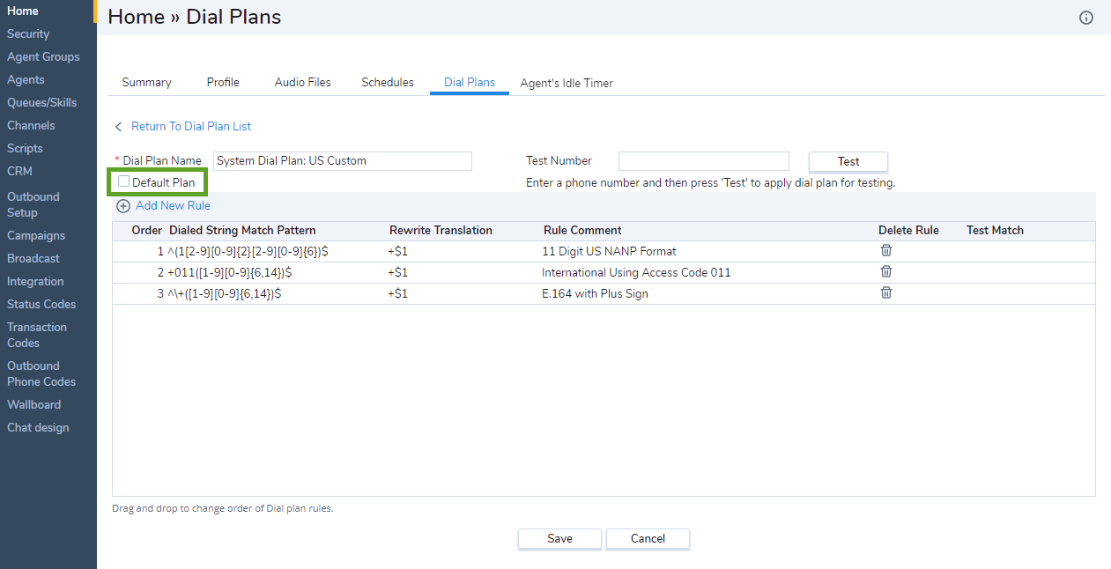Click +$1 rewrite in rule 3 row
The image size is (1111, 569).
(x=398, y=293)
